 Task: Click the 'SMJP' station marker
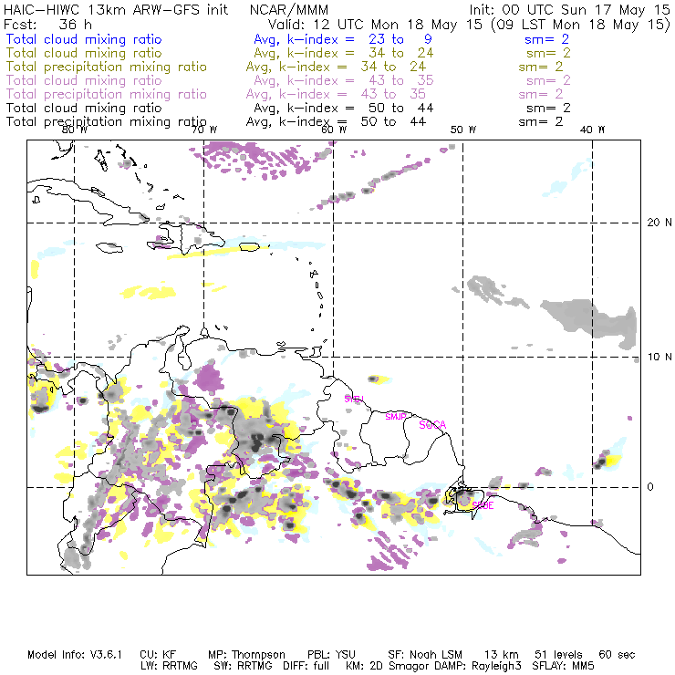tap(396, 417)
